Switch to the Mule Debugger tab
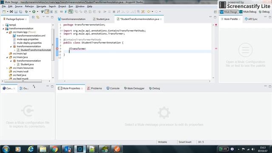 pyautogui.click(x=134, y=88)
